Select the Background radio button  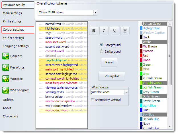[101, 51]
